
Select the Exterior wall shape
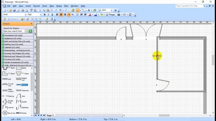(22, 79)
